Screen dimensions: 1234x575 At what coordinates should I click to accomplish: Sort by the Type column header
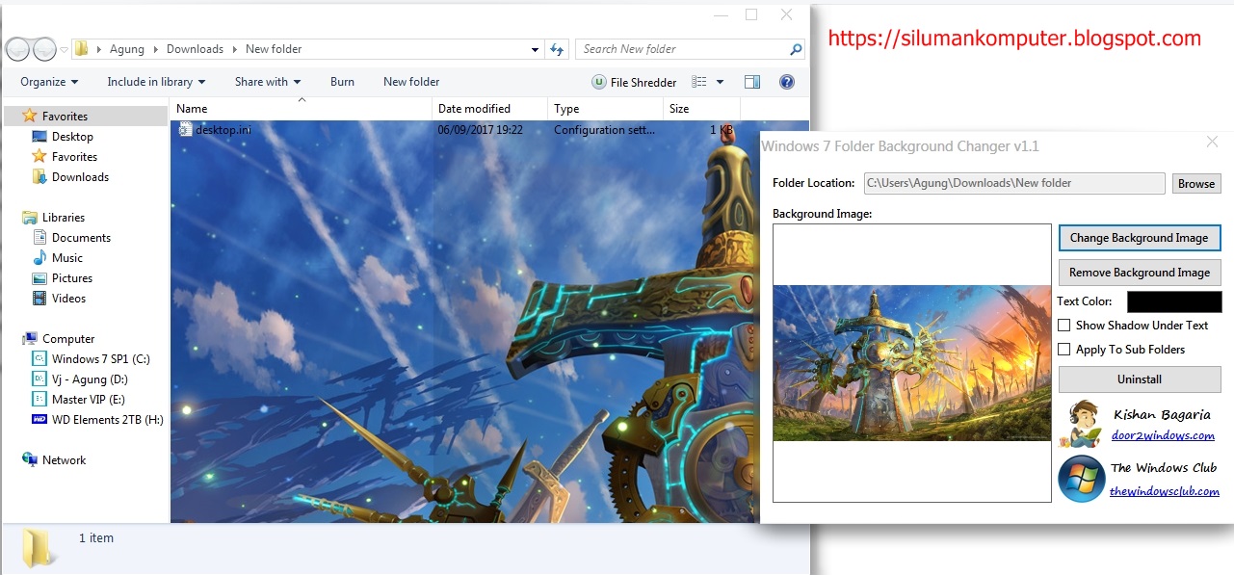coord(605,109)
